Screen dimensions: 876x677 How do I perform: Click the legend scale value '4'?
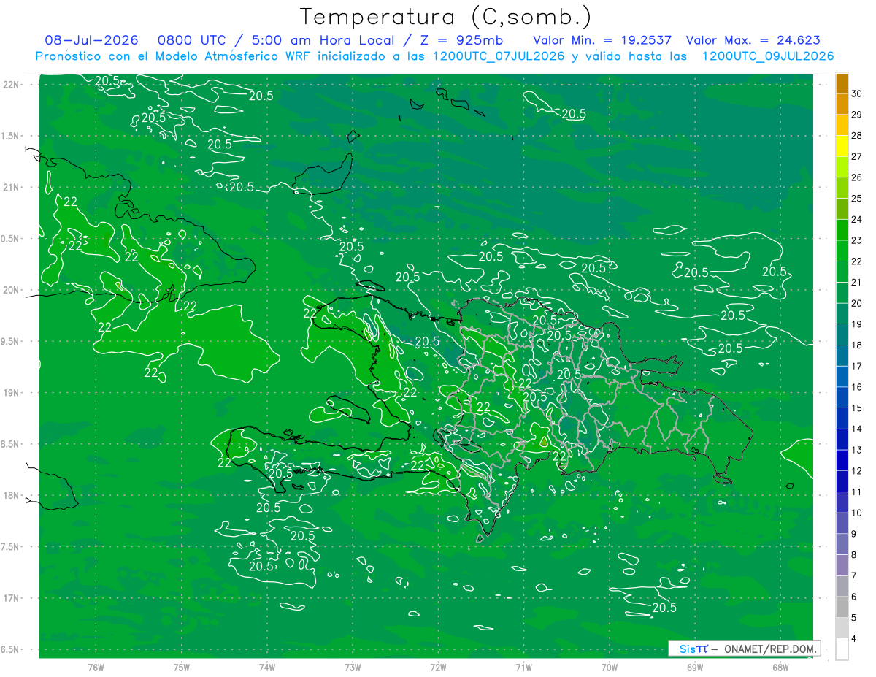coord(854,639)
